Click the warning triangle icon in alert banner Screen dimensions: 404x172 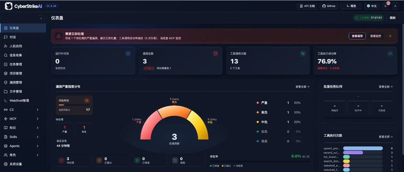59,36
